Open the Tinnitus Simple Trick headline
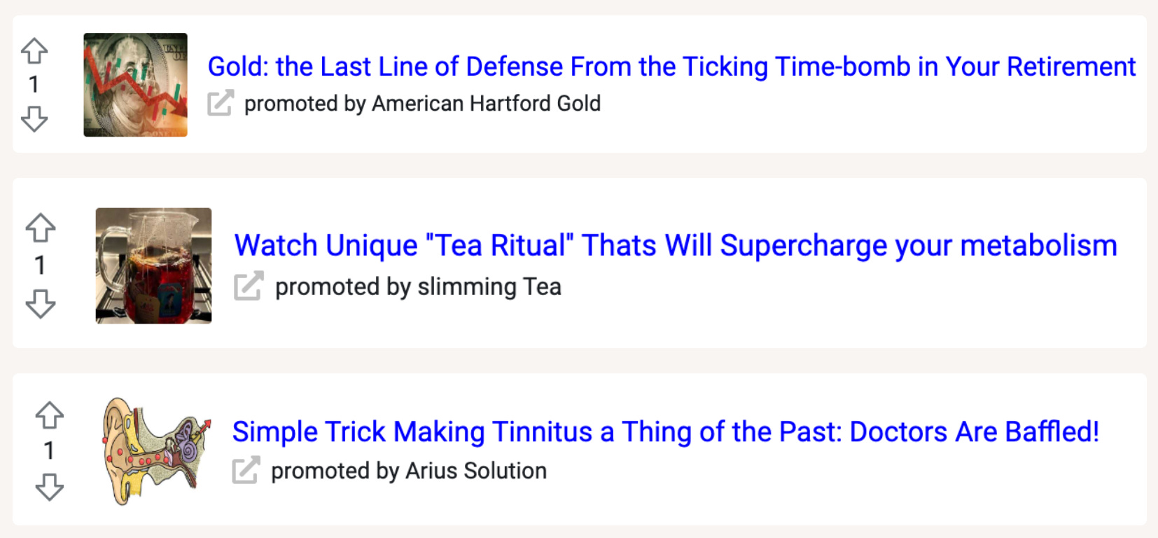The height and width of the screenshot is (538, 1158). point(665,432)
